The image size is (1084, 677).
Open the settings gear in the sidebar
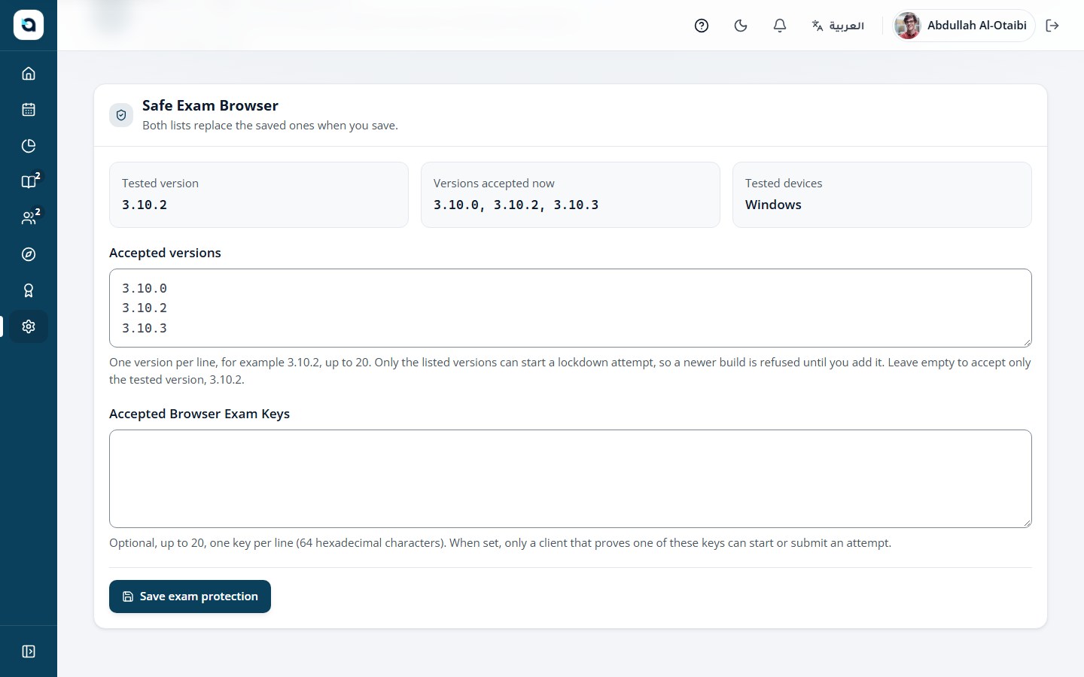tap(29, 326)
